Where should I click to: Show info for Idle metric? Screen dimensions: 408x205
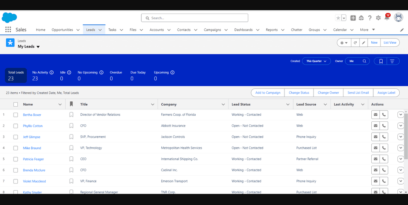69,72
